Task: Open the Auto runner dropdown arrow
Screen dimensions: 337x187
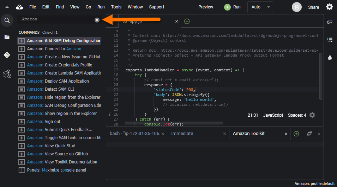Action: pos(269,7)
